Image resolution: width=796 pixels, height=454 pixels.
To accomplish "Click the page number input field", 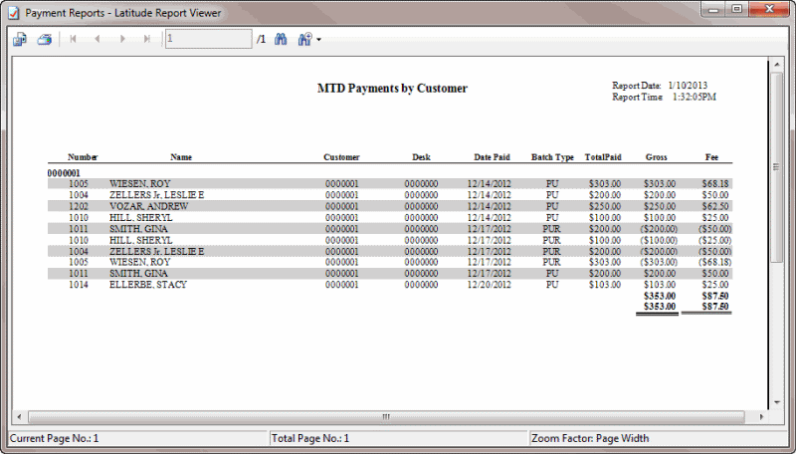I will (x=208, y=40).
